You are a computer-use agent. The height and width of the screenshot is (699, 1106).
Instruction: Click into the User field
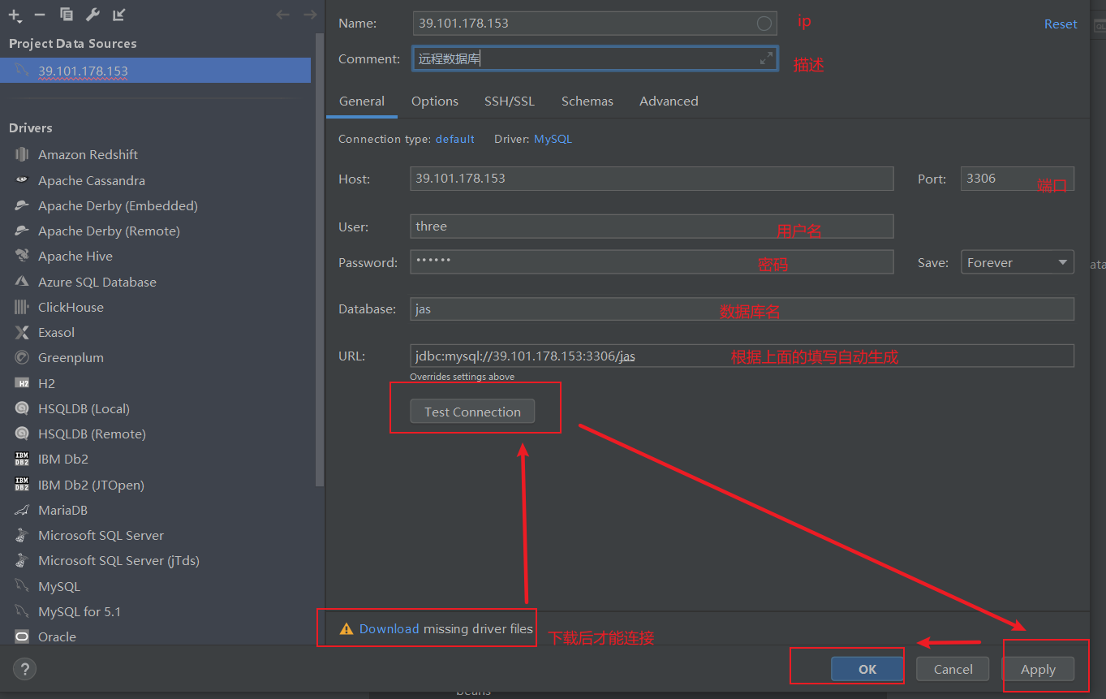(x=652, y=227)
